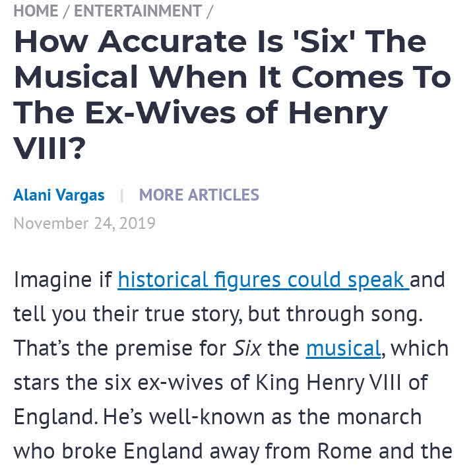Click the MORE ARTICLES link
The width and height of the screenshot is (475, 475).
(199, 195)
